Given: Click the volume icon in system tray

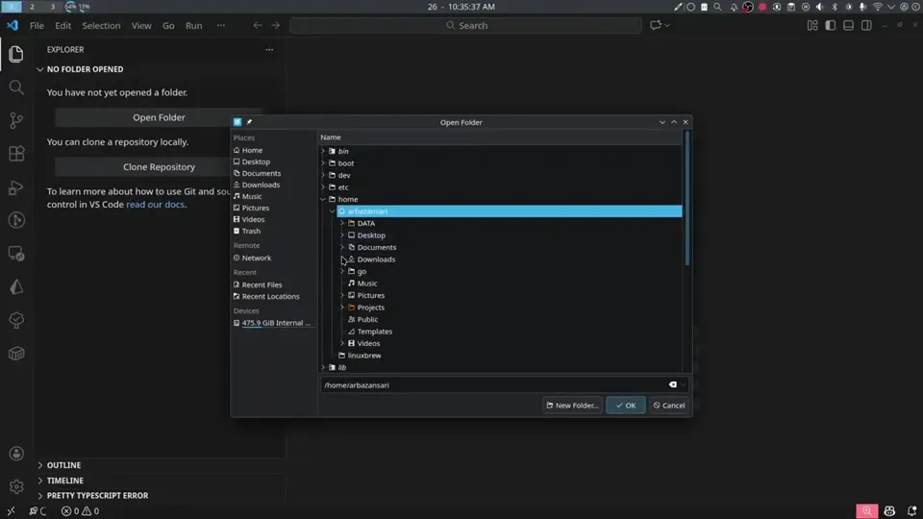Looking at the screenshot, I should (x=820, y=7).
